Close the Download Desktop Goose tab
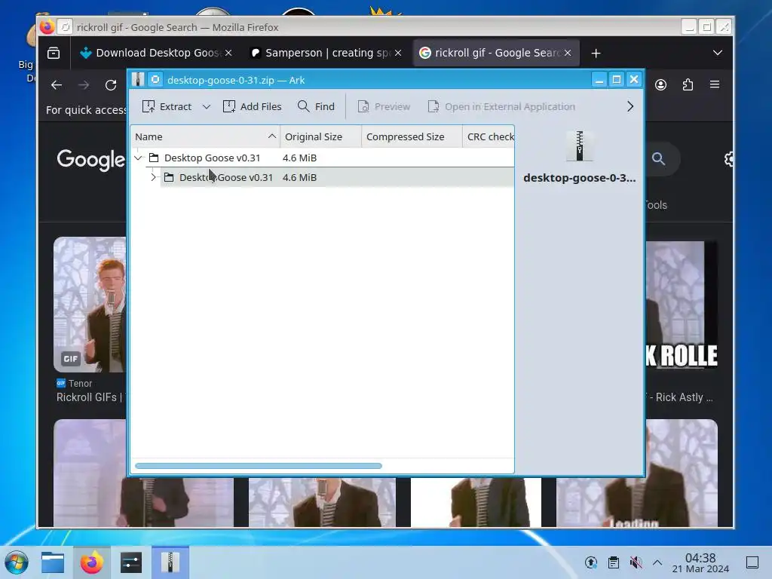The width and height of the screenshot is (772, 579). [228, 53]
